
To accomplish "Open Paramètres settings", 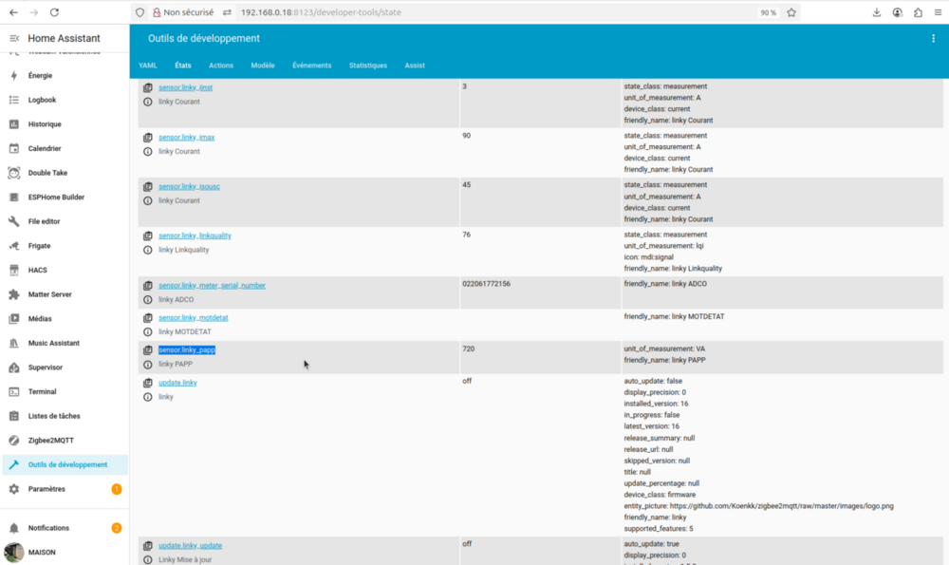I will (x=65, y=489).
